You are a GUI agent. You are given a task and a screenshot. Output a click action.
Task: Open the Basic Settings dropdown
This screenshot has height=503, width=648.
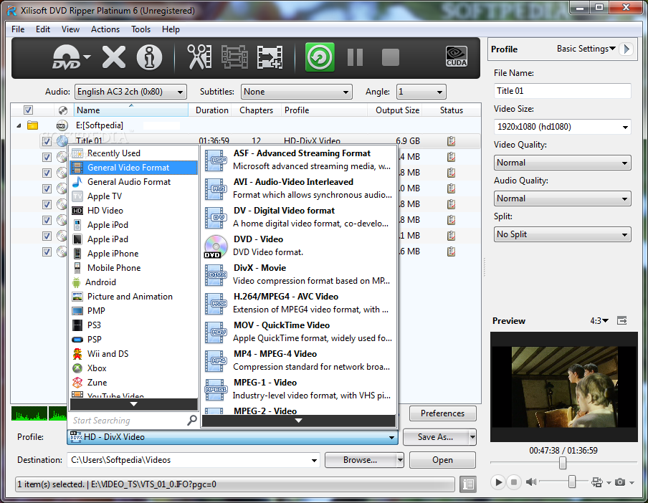[x=586, y=49]
